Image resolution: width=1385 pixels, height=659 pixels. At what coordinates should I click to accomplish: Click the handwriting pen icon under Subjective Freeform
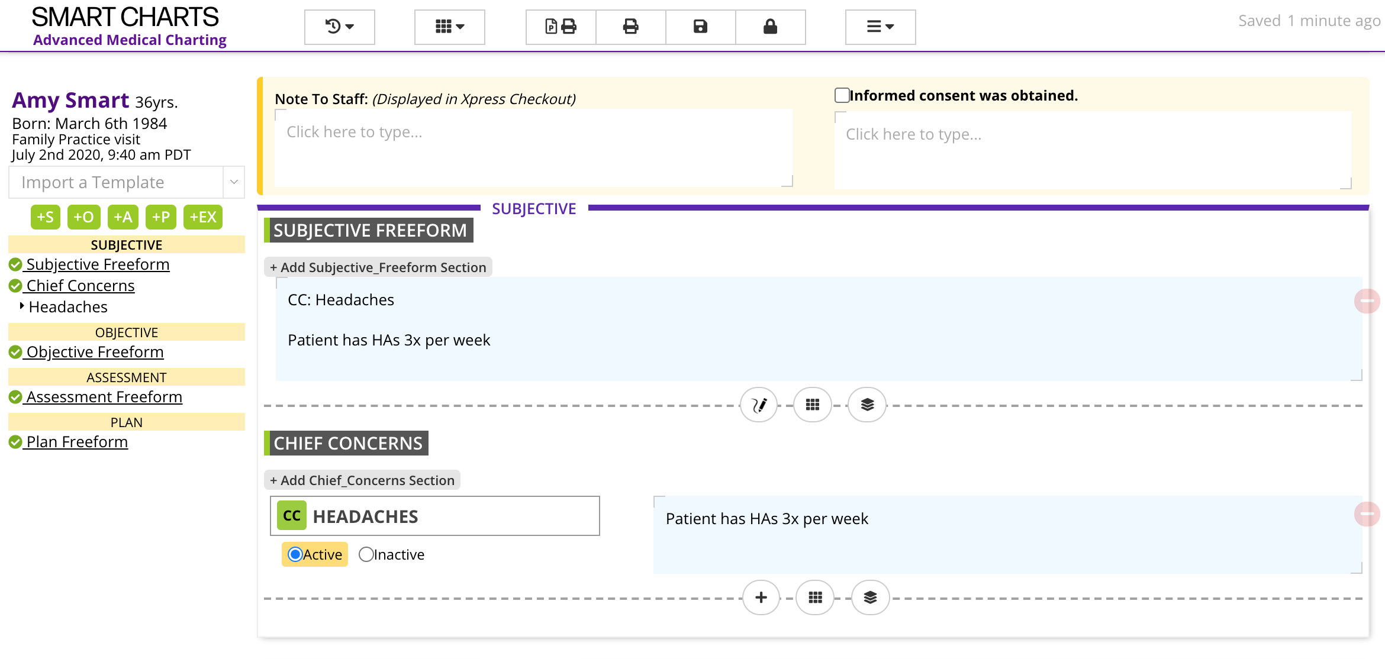(759, 405)
